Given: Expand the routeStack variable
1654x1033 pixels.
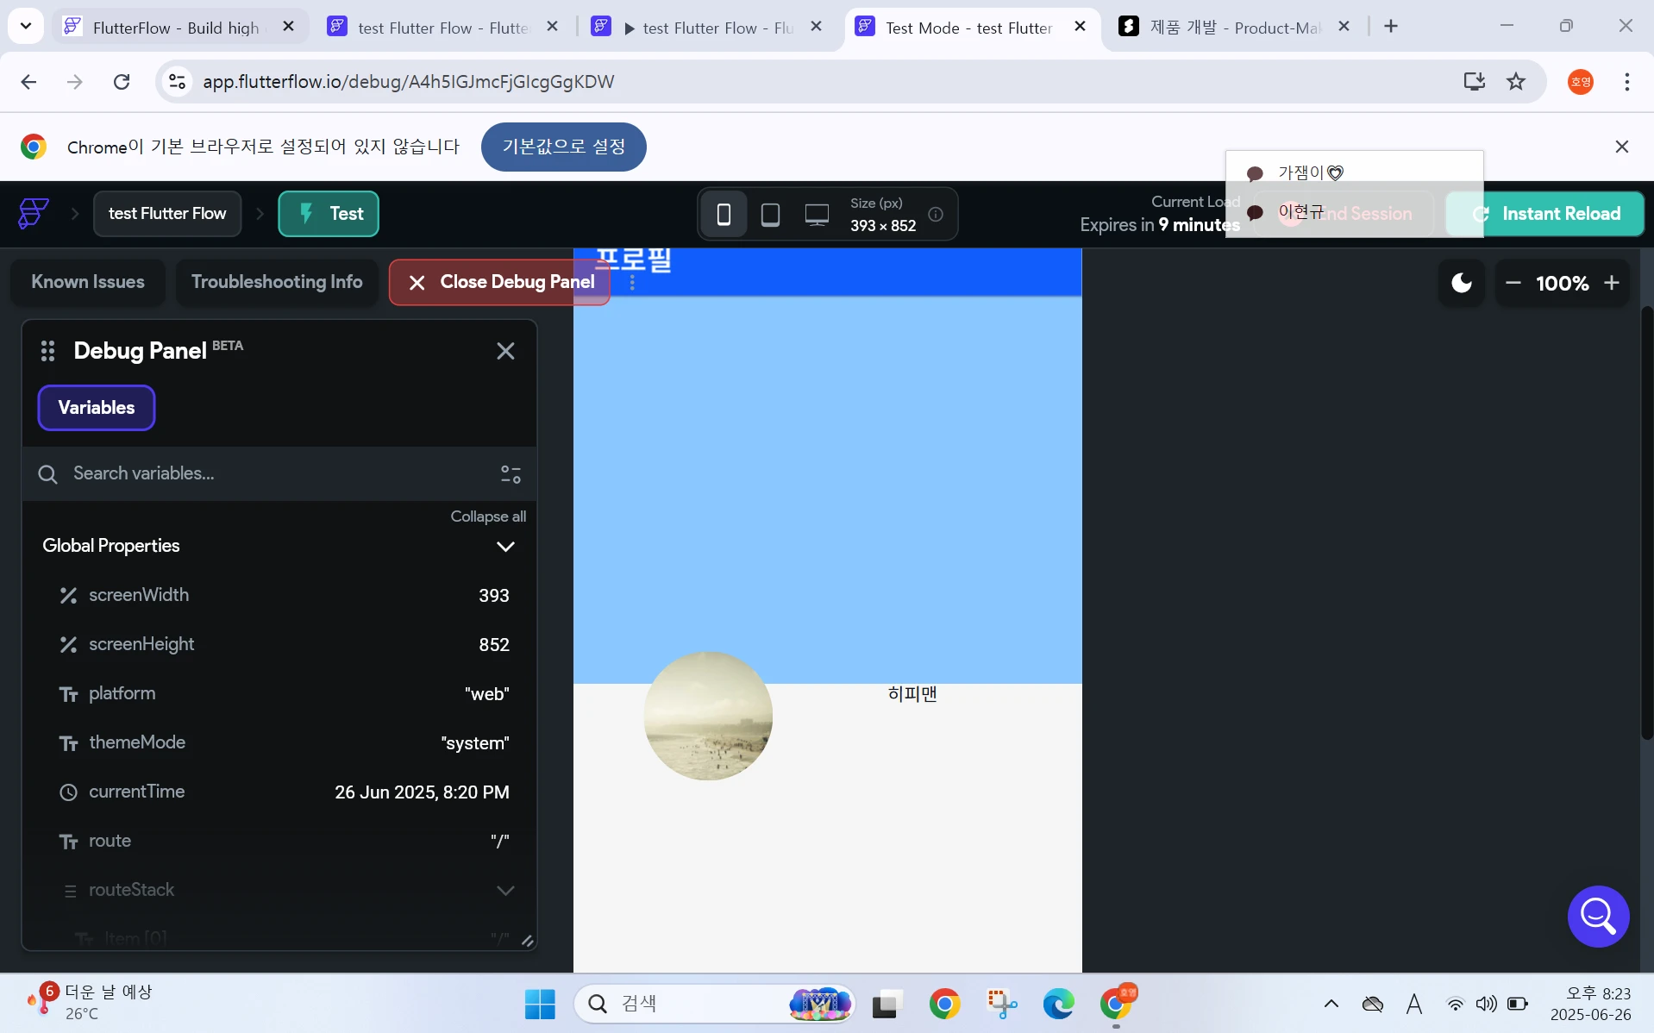Looking at the screenshot, I should tap(505, 891).
